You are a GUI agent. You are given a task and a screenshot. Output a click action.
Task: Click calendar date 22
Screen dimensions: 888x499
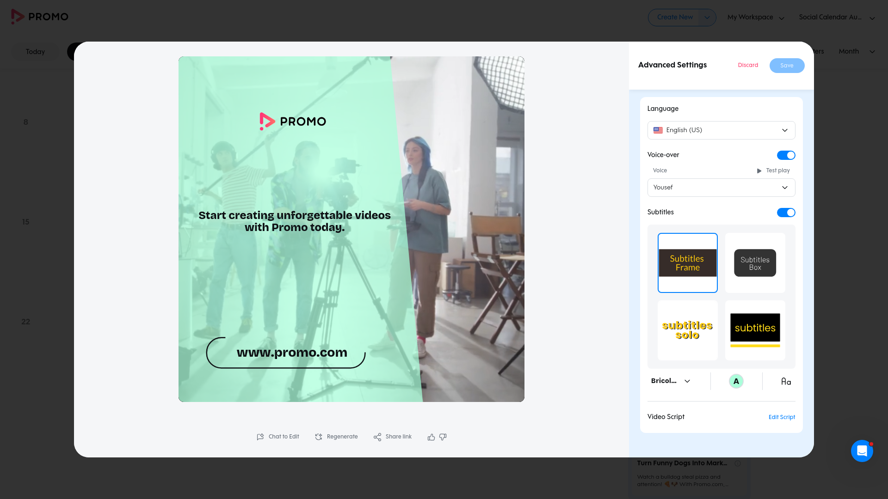[x=26, y=322]
